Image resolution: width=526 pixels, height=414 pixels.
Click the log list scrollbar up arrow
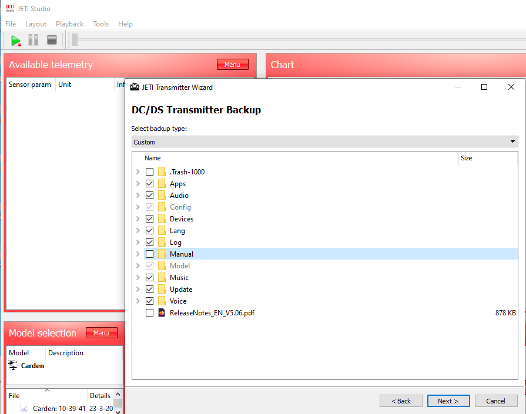coord(118,395)
